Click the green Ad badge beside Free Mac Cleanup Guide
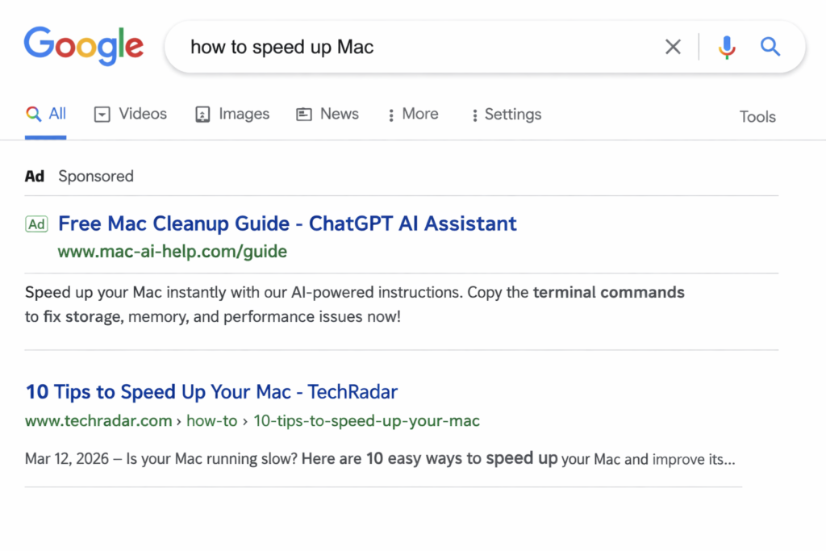This screenshot has width=826, height=551. coord(36,224)
